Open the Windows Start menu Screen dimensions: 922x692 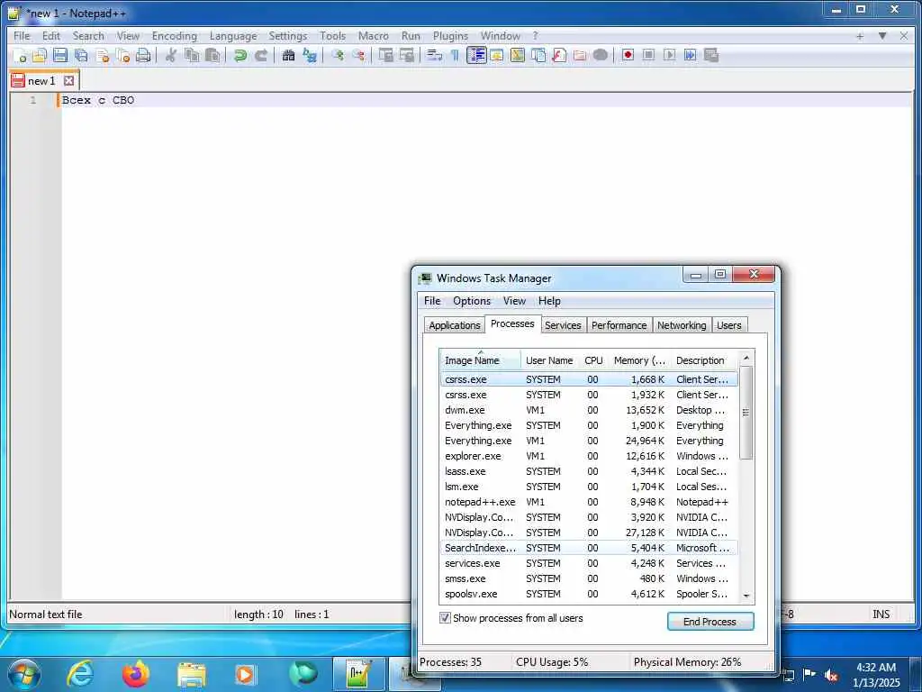[24, 674]
